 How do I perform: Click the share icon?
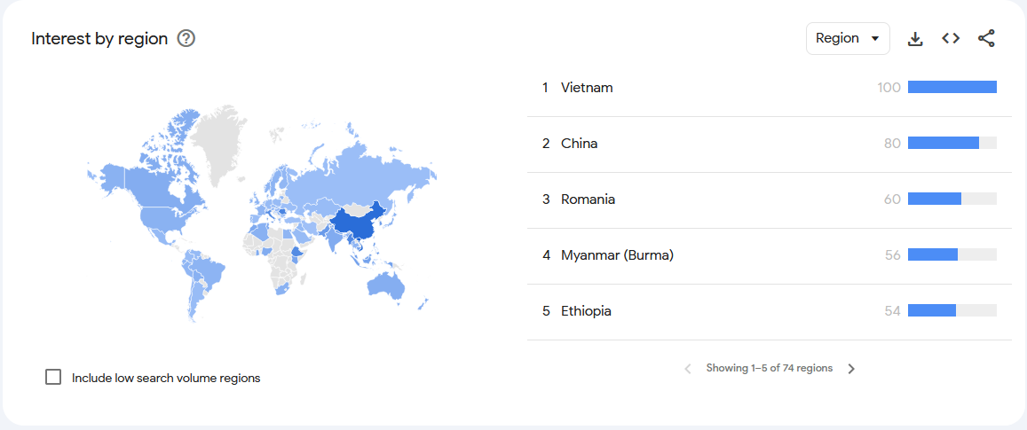point(986,39)
